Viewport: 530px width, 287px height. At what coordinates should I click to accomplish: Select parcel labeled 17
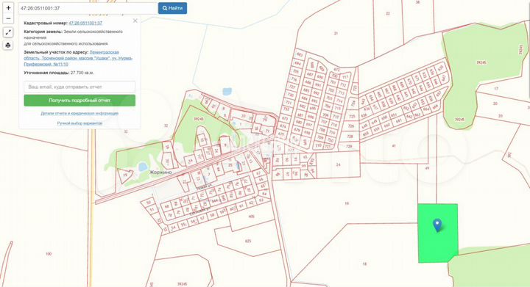(x=496, y=89)
